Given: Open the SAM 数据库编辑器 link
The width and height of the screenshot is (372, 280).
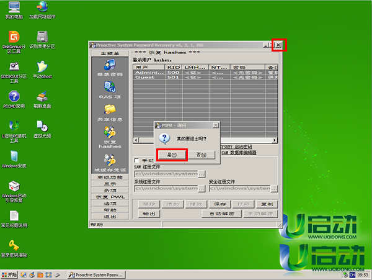Looking at the screenshot, I should 239,153.
